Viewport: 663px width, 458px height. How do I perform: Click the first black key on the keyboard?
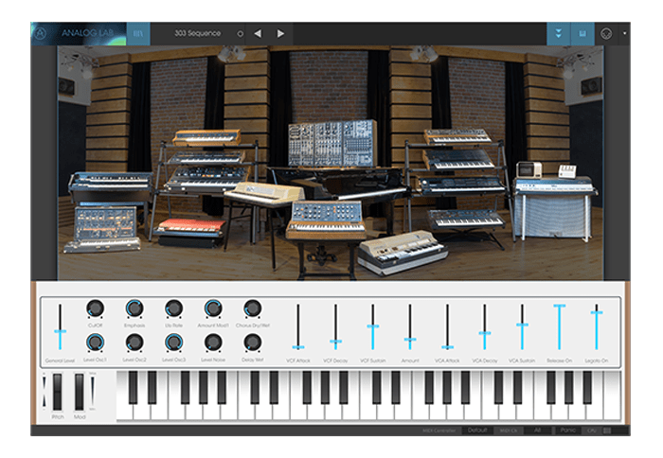pyautogui.click(x=133, y=387)
